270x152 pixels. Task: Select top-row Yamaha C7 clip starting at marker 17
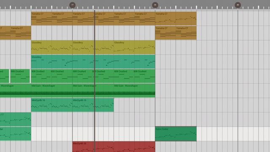point(83,19)
